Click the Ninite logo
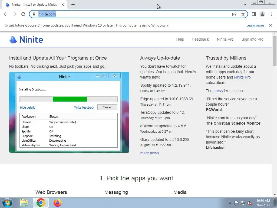This screenshot has height=208, width=277. click(x=26, y=40)
